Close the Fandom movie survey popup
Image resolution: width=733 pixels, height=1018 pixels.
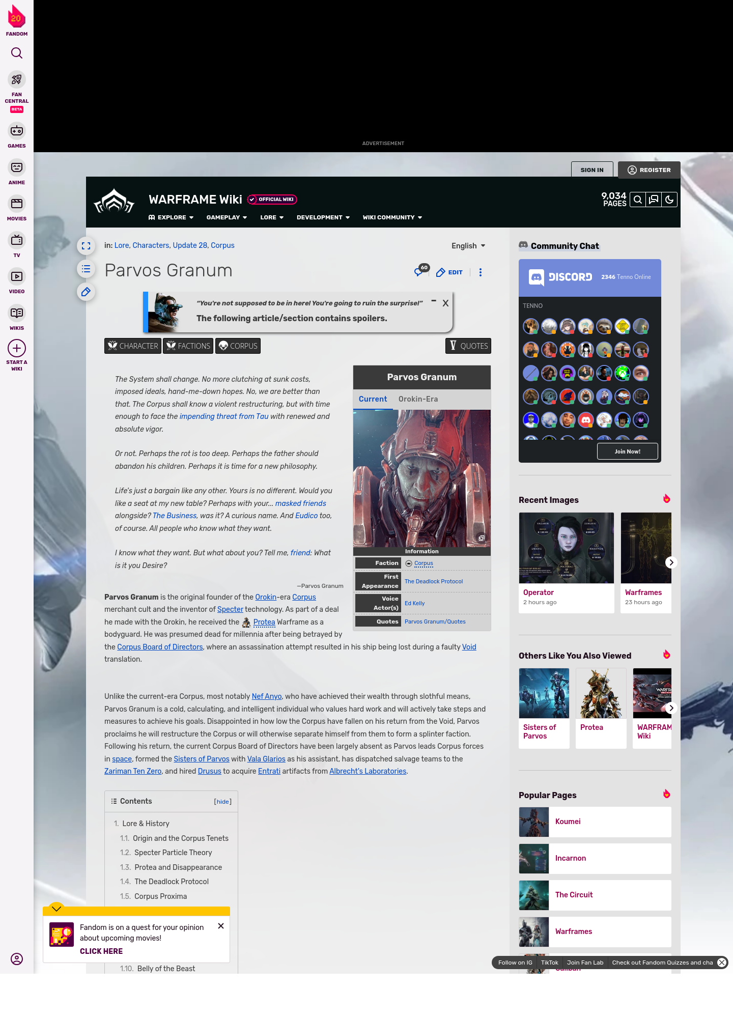(x=221, y=926)
